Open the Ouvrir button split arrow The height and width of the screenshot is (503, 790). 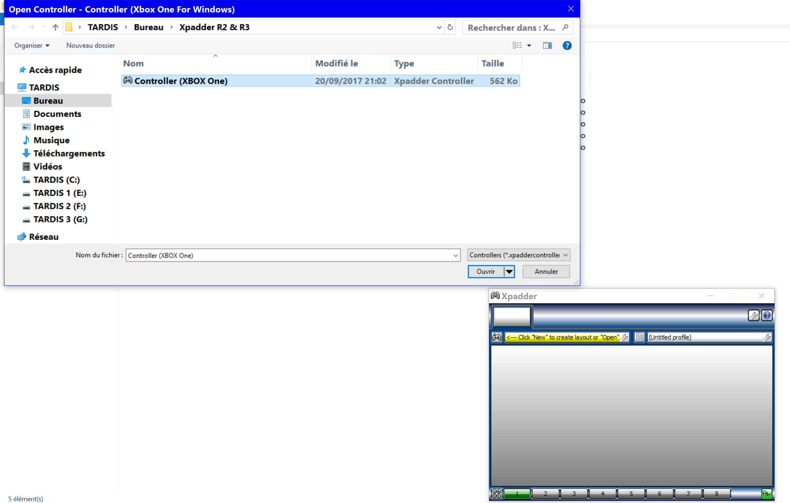tap(509, 271)
